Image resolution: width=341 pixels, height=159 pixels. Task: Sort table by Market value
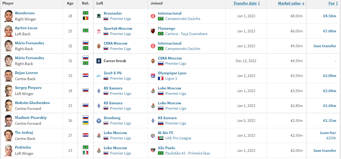click(291, 3)
